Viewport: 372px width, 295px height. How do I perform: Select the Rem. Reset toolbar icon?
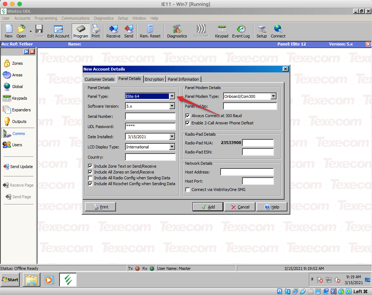coord(150,31)
